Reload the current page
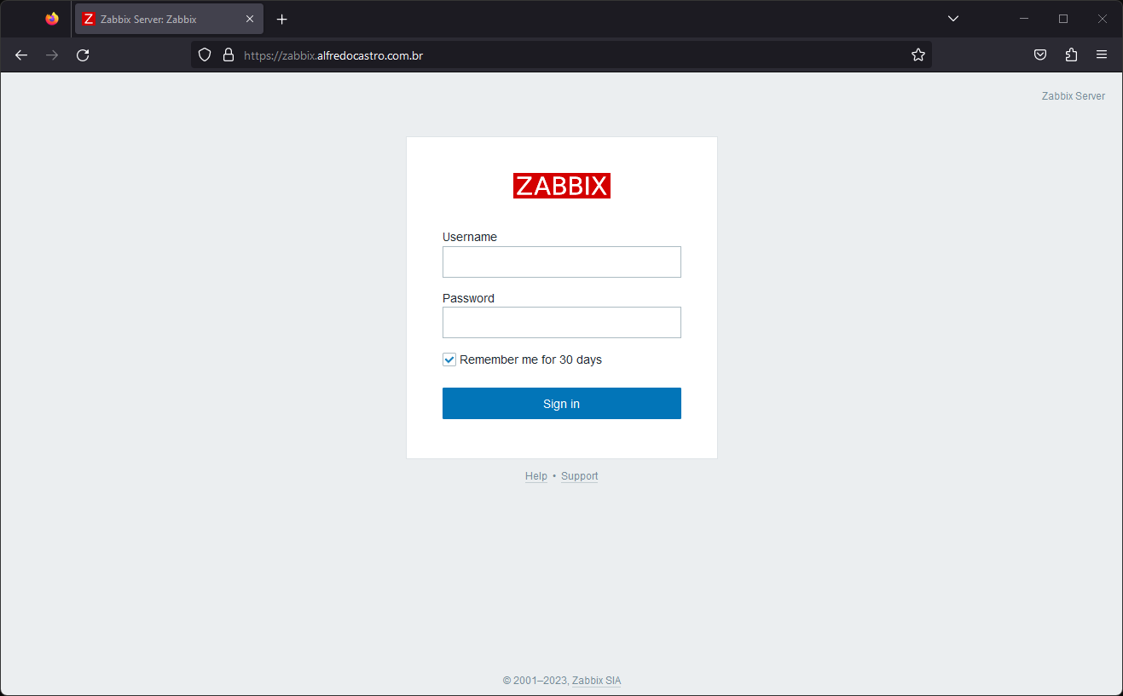 (x=83, y=55)
